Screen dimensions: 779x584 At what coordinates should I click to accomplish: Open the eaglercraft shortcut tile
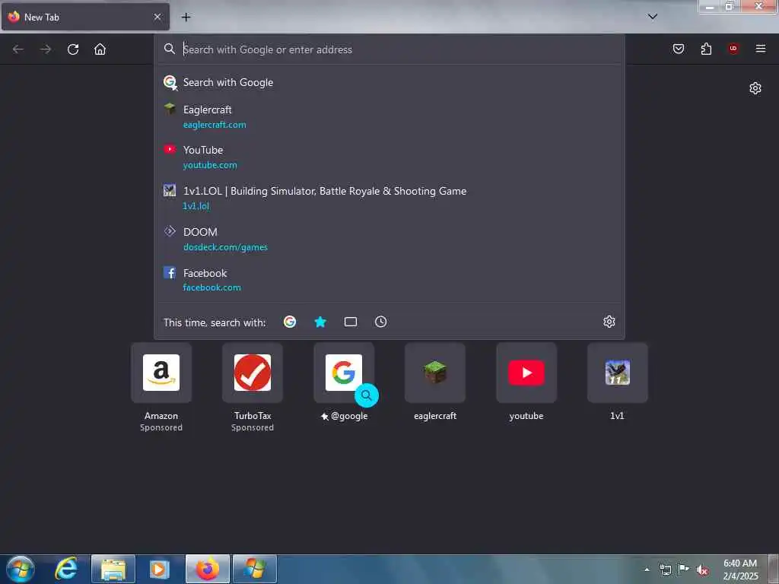tap(435, 373)
